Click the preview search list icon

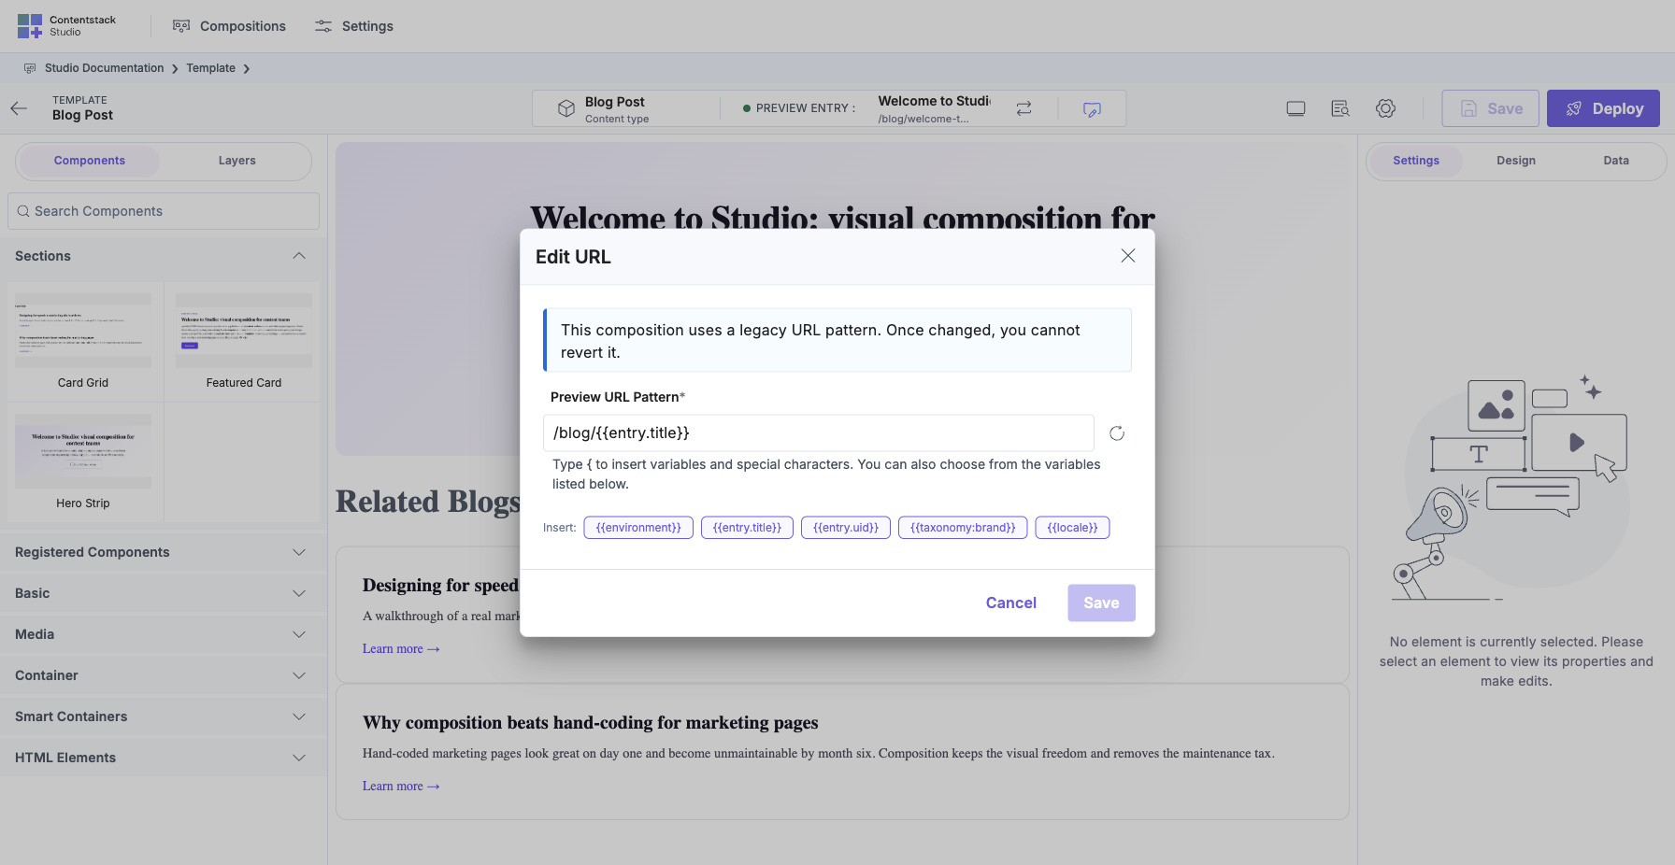coord(1340,108)
